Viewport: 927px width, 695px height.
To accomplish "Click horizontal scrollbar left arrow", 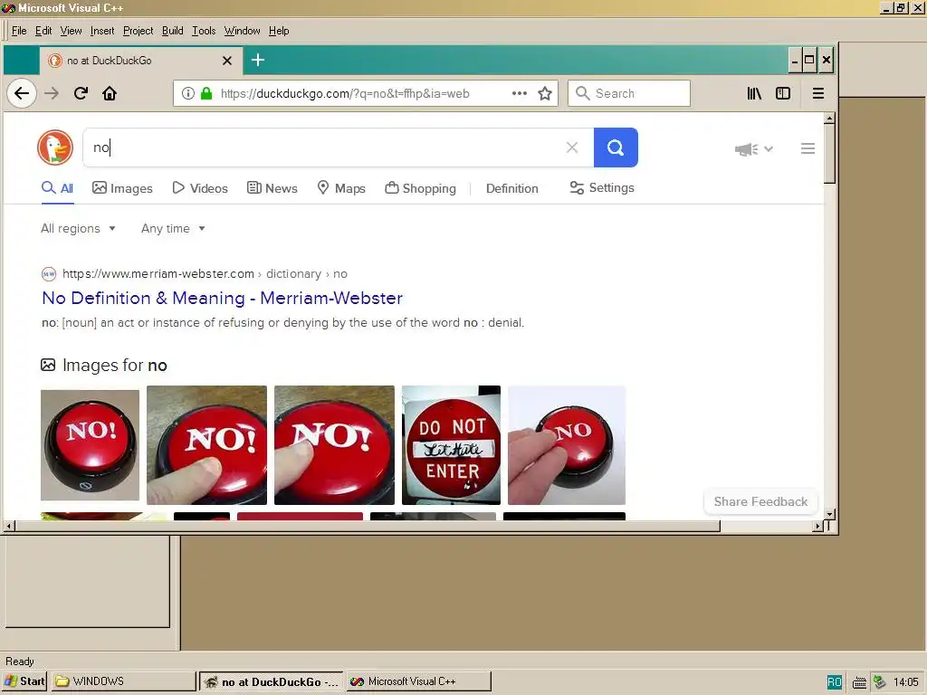I will (9, 526).
